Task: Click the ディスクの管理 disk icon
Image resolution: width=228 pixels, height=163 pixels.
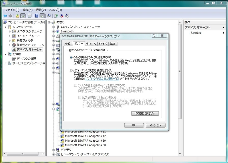Action: pyautogui.click(x=14, y=59)
